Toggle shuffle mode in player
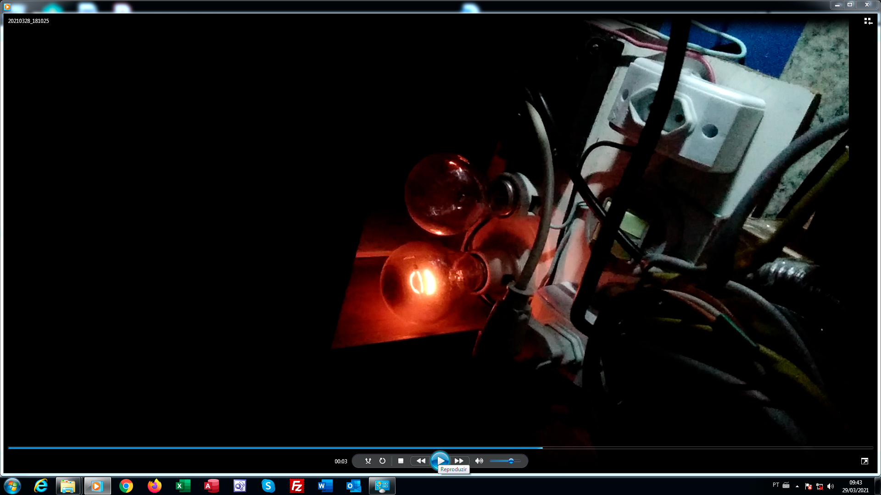881x495 pixels. pos(368,461)
